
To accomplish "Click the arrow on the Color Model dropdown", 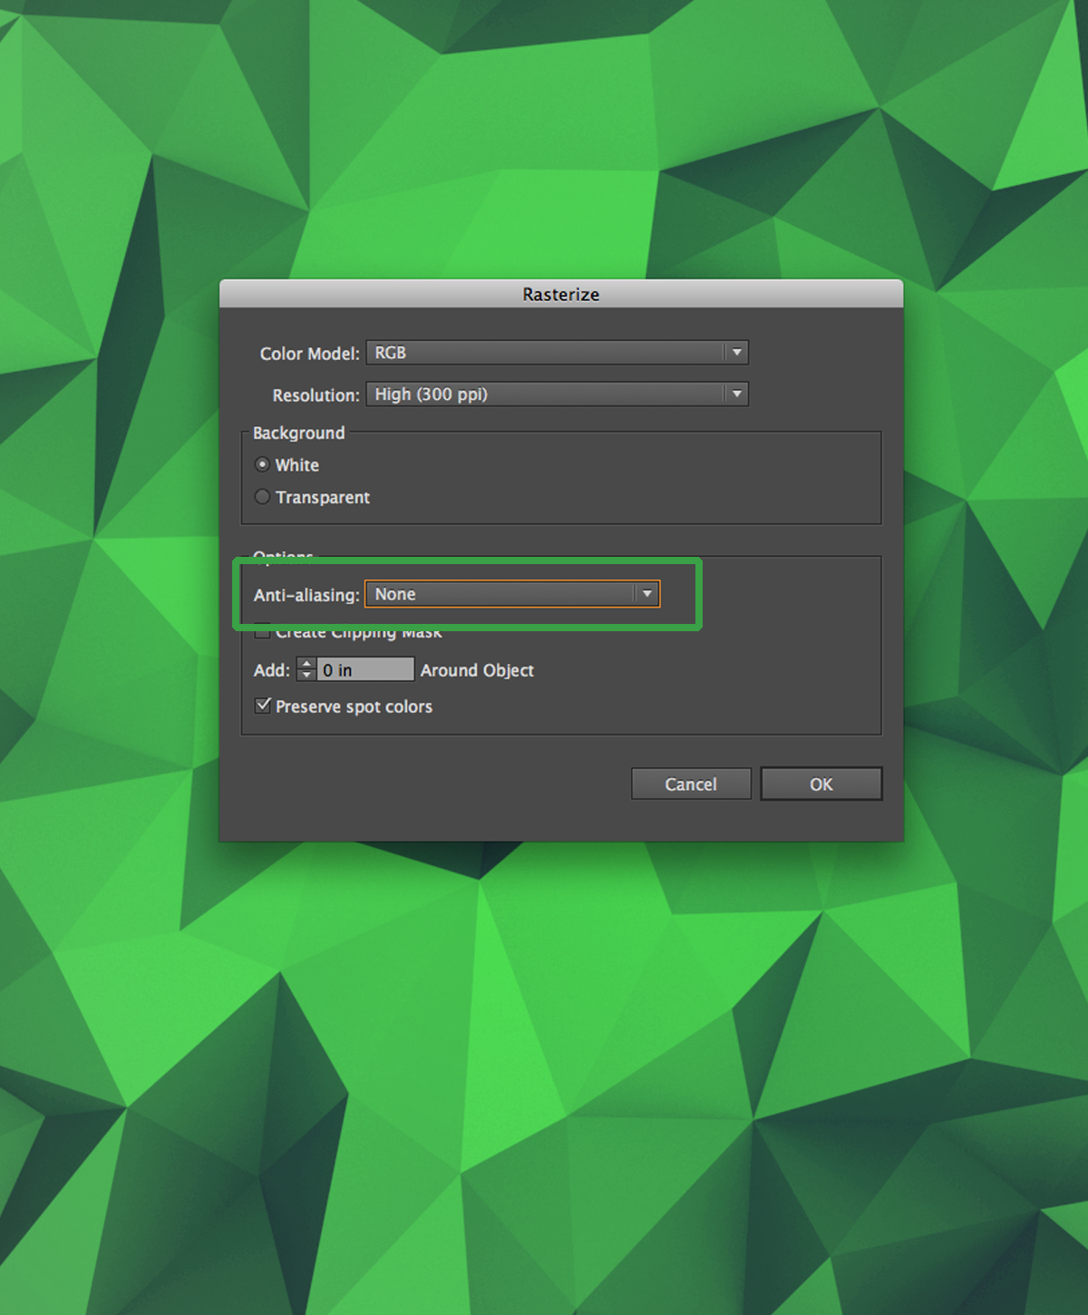I will 736,353.
